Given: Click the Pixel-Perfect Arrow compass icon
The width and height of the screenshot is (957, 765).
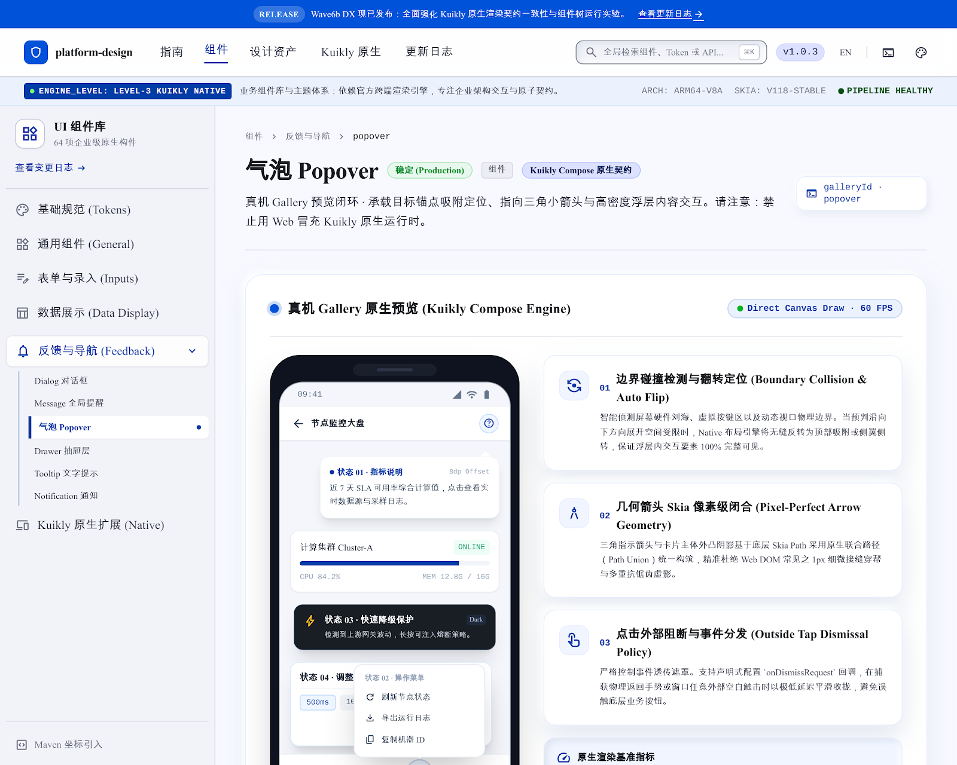Looking at the screenshot, I should 574,513.
